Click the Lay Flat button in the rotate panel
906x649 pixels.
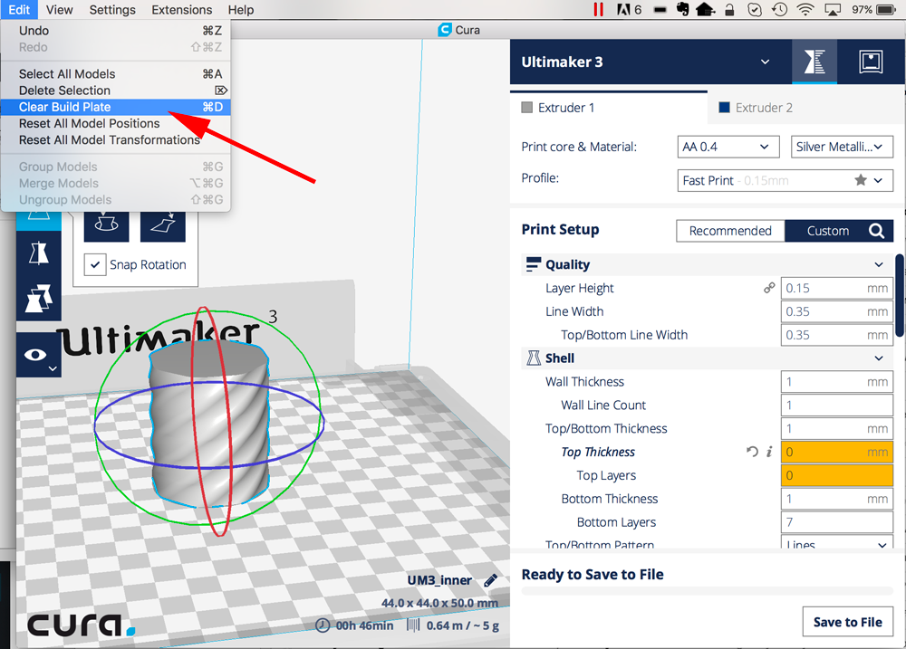pyautogui.click(x=163, y=224)
